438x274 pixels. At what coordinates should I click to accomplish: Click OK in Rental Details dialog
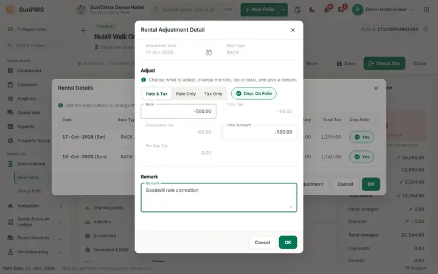click(370, 184)
